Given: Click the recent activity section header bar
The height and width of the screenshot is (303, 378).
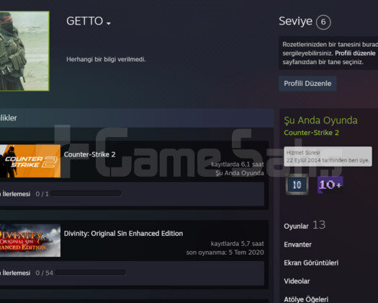Looking at the screenshot, I should (137, 118).
